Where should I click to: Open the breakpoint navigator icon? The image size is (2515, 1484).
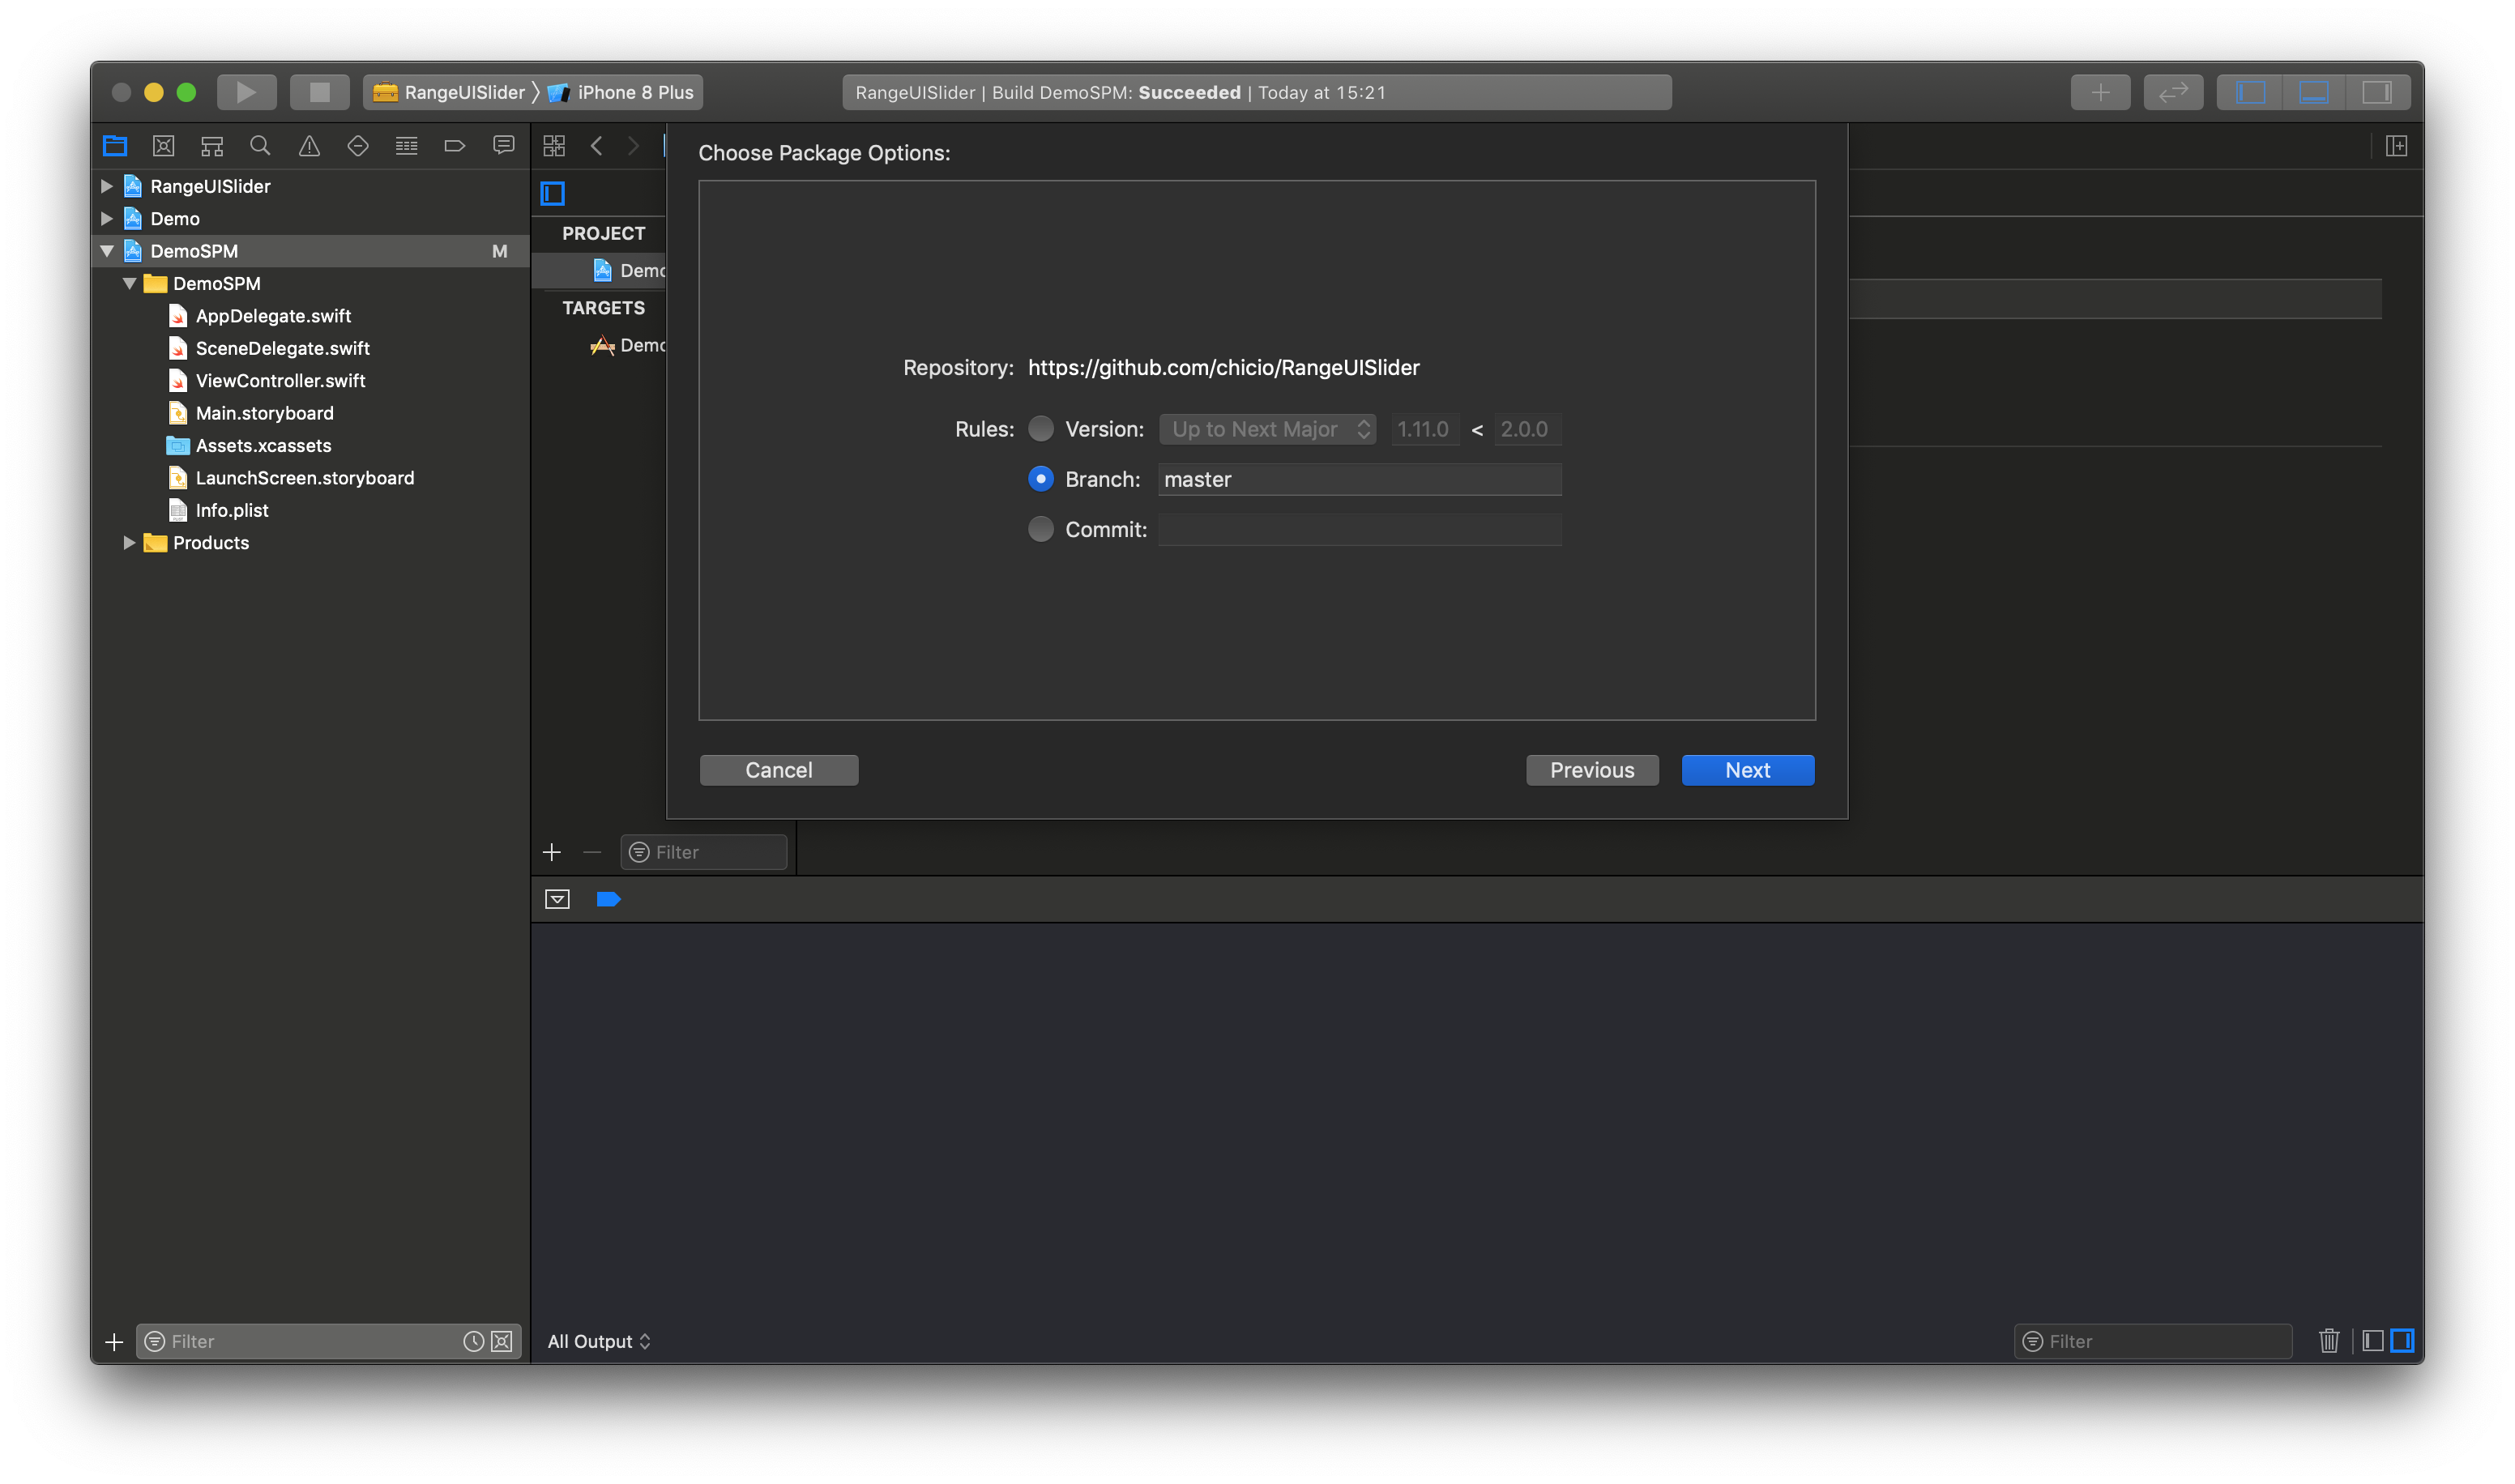[455, 146]
